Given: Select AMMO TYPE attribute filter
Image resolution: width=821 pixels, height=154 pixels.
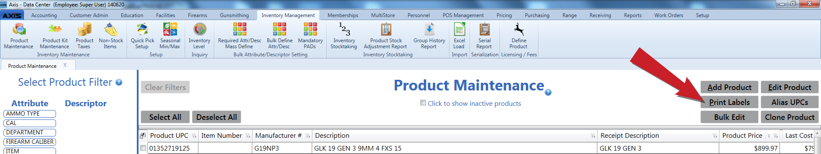Looking at the screenshot, I should pyautogui.click(x=30, y=114).
